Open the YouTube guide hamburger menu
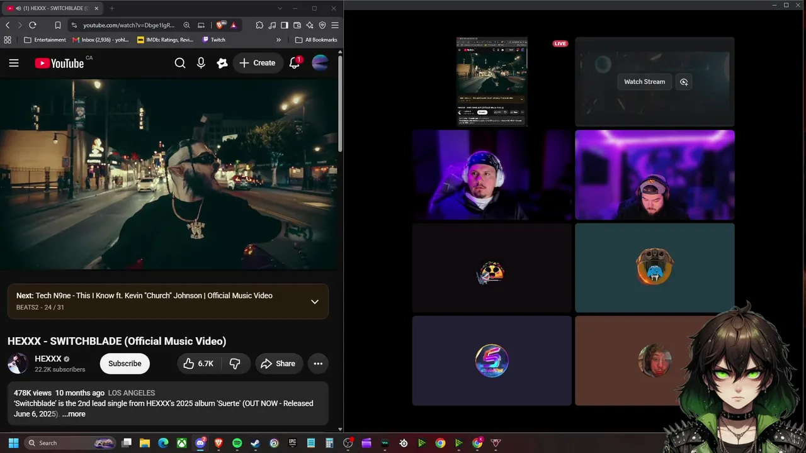806x453 pixels. click(x=14, y=63)
